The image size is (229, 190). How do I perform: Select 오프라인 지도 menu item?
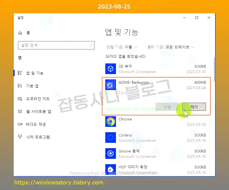pyautogui.click(x=38, y=99)
